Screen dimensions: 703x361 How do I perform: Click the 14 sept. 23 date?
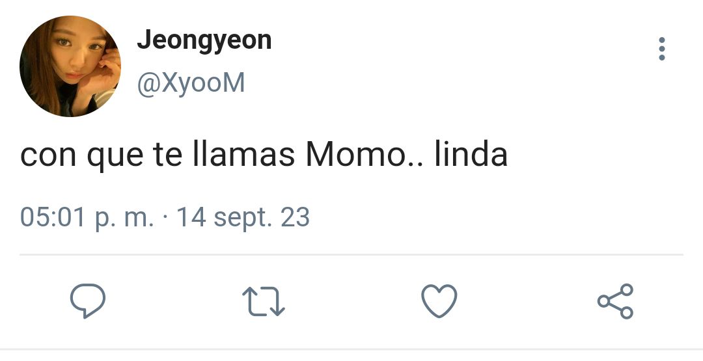click(x=243, y=218)
